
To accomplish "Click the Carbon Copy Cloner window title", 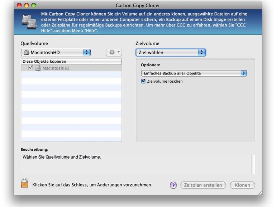I will 138,5.
